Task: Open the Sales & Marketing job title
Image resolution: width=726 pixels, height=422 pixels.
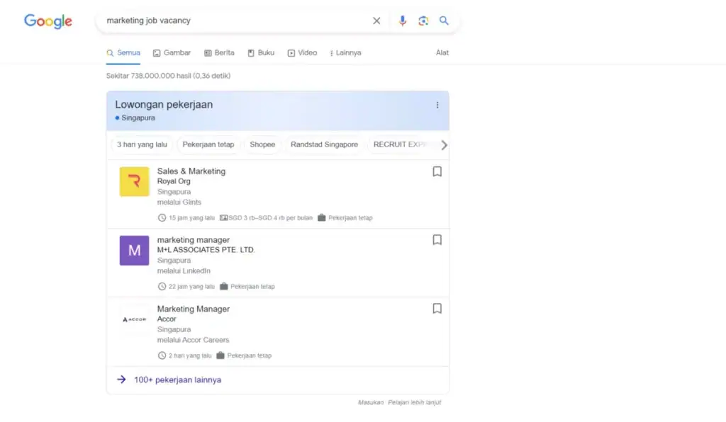Action: click(x=191, y=171)
